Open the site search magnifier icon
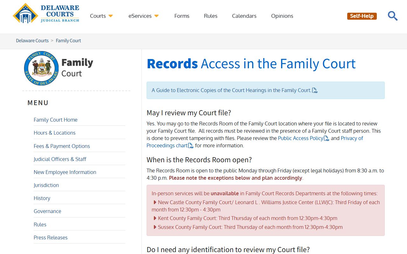 pos(393,16)
